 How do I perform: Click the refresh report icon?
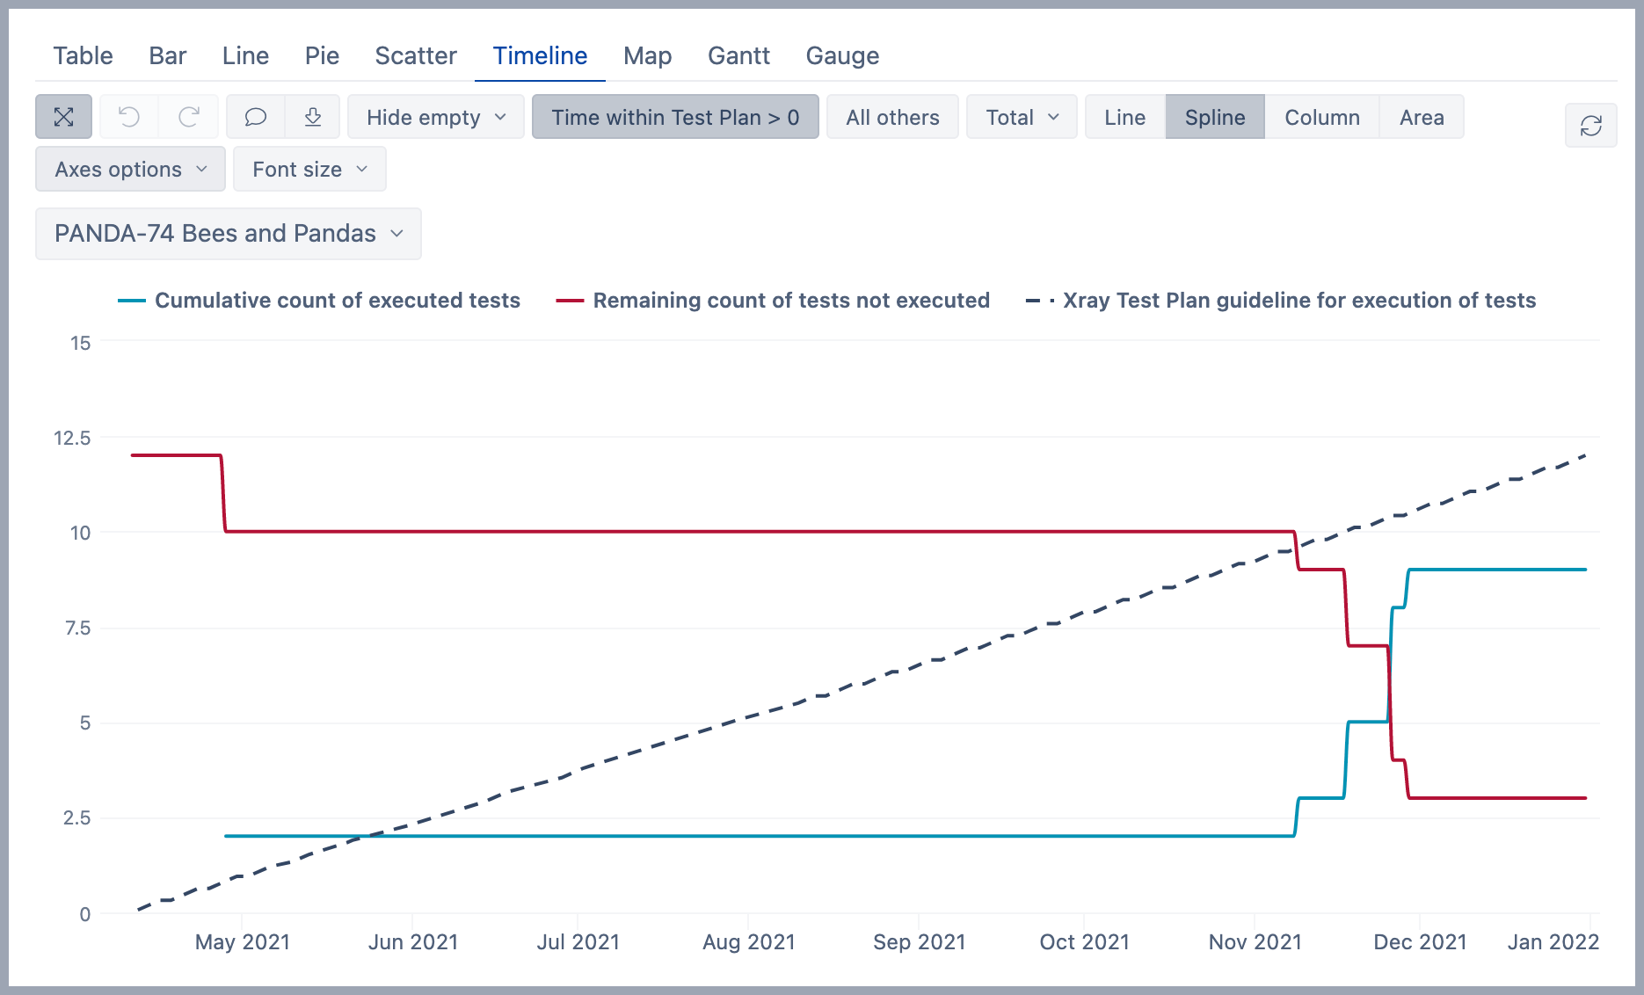click(1590, 126)
